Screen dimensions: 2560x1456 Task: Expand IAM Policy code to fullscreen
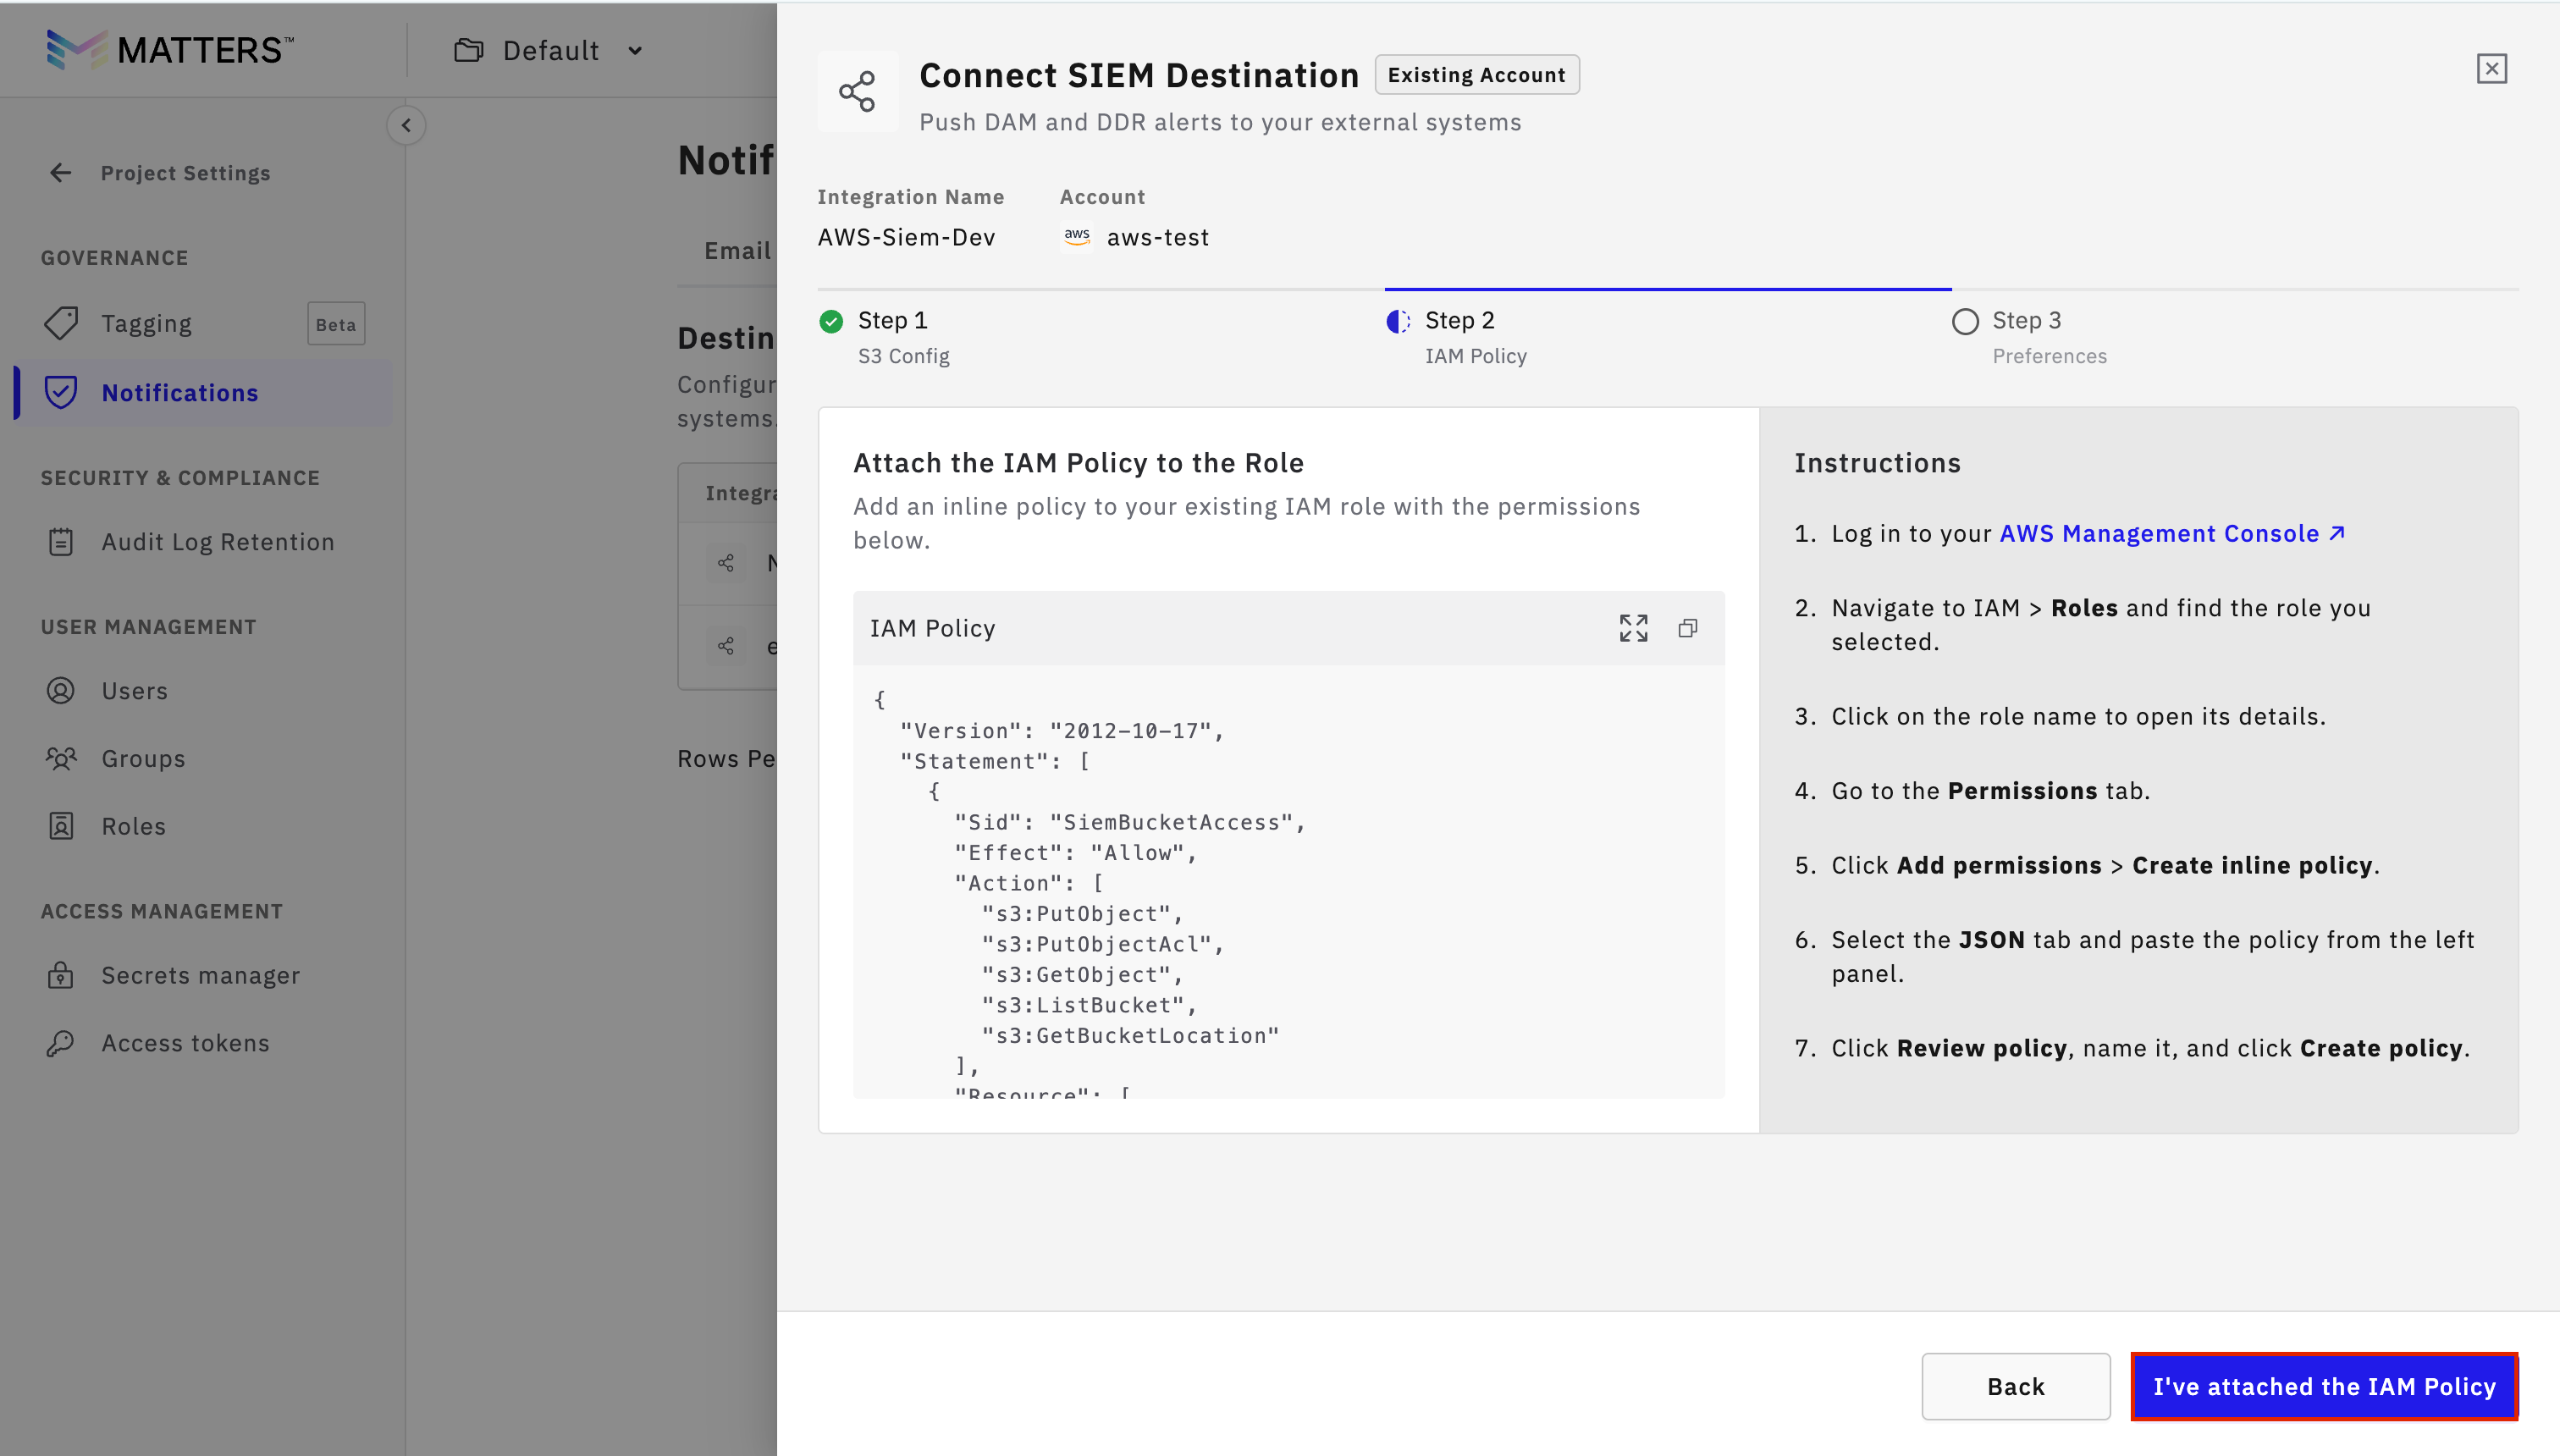tap(1633, 628)
